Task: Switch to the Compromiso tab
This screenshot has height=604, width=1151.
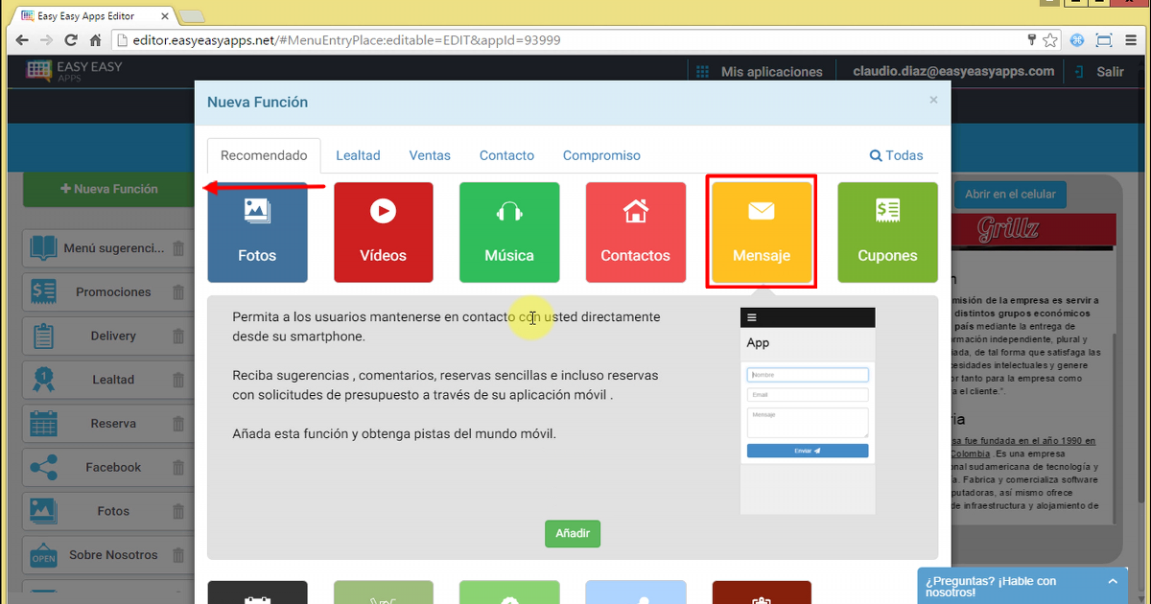Action: (601, 154)
